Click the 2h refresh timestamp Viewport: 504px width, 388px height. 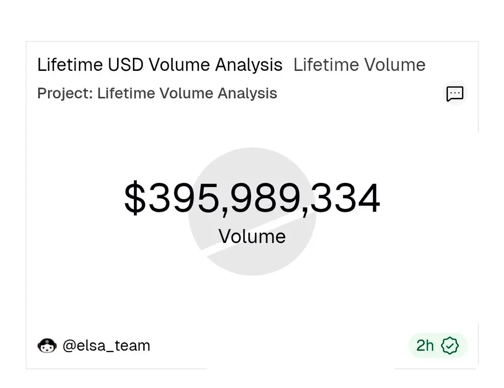[x=425, y=346]
